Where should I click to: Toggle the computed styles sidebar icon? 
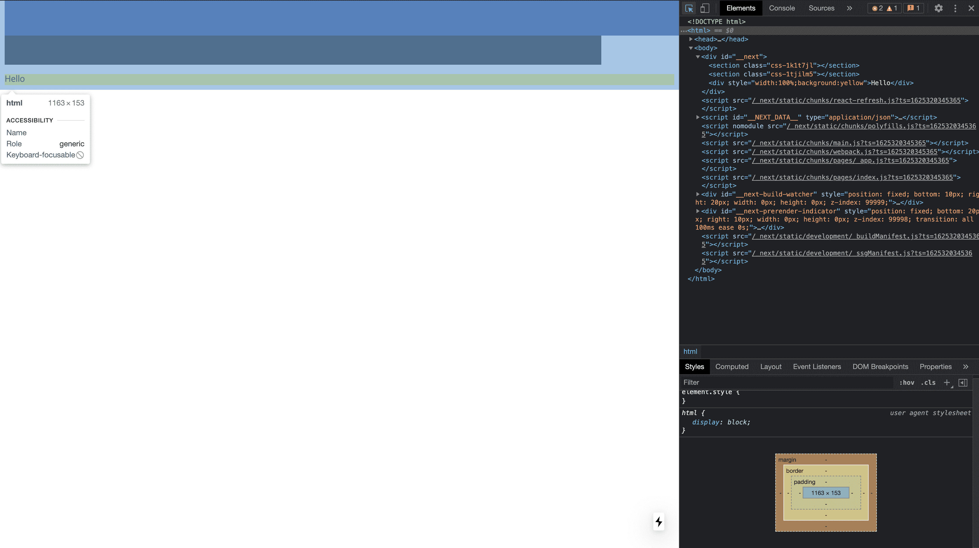(963, 382)
